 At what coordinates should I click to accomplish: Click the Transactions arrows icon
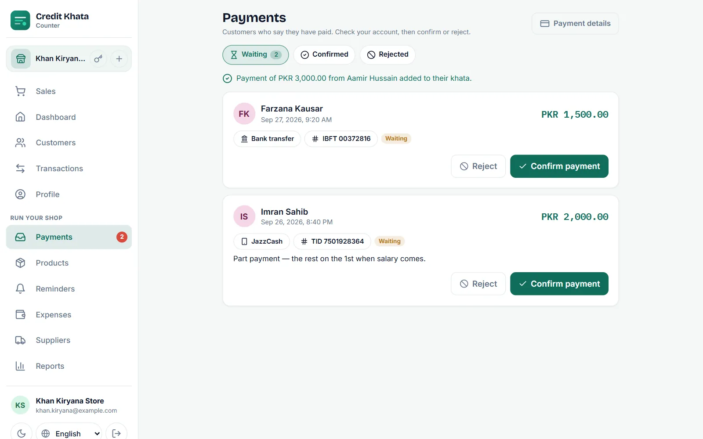tap(20, 169)
